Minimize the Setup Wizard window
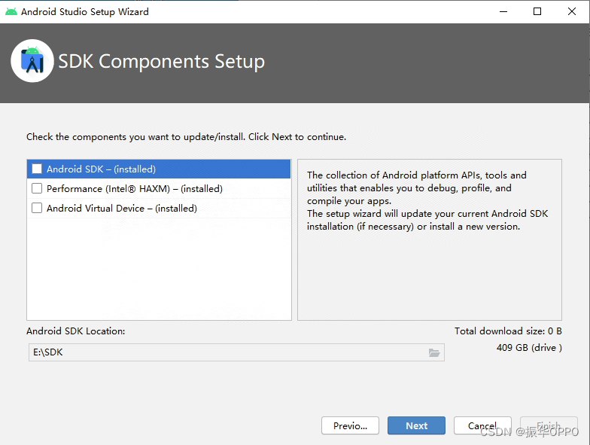 click(503, 12)
